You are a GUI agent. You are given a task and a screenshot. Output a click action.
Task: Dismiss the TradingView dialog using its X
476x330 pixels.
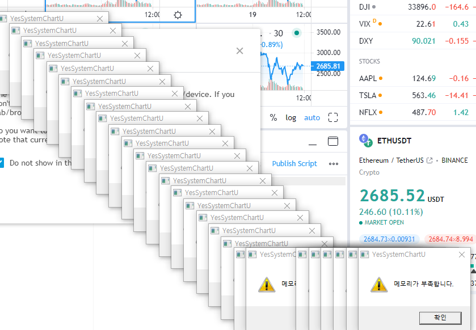[239, 51]
